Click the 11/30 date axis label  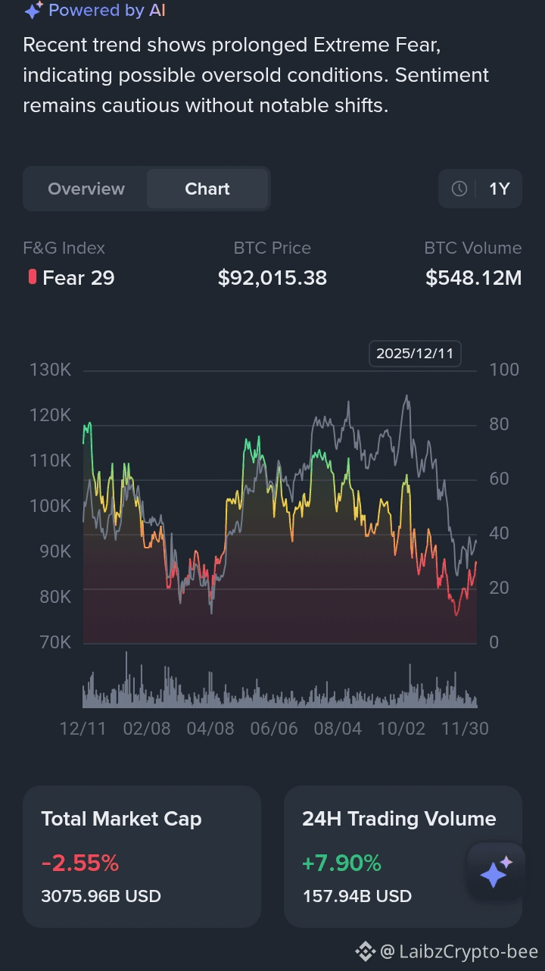tap(465, 729)
